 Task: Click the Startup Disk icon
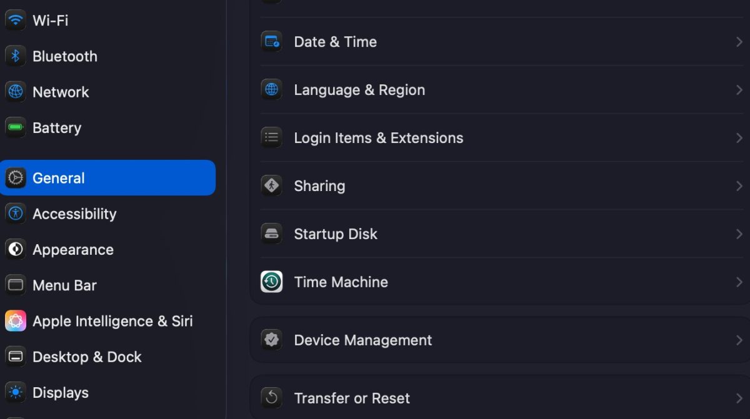pyautogui.click(x=271, y=234)
